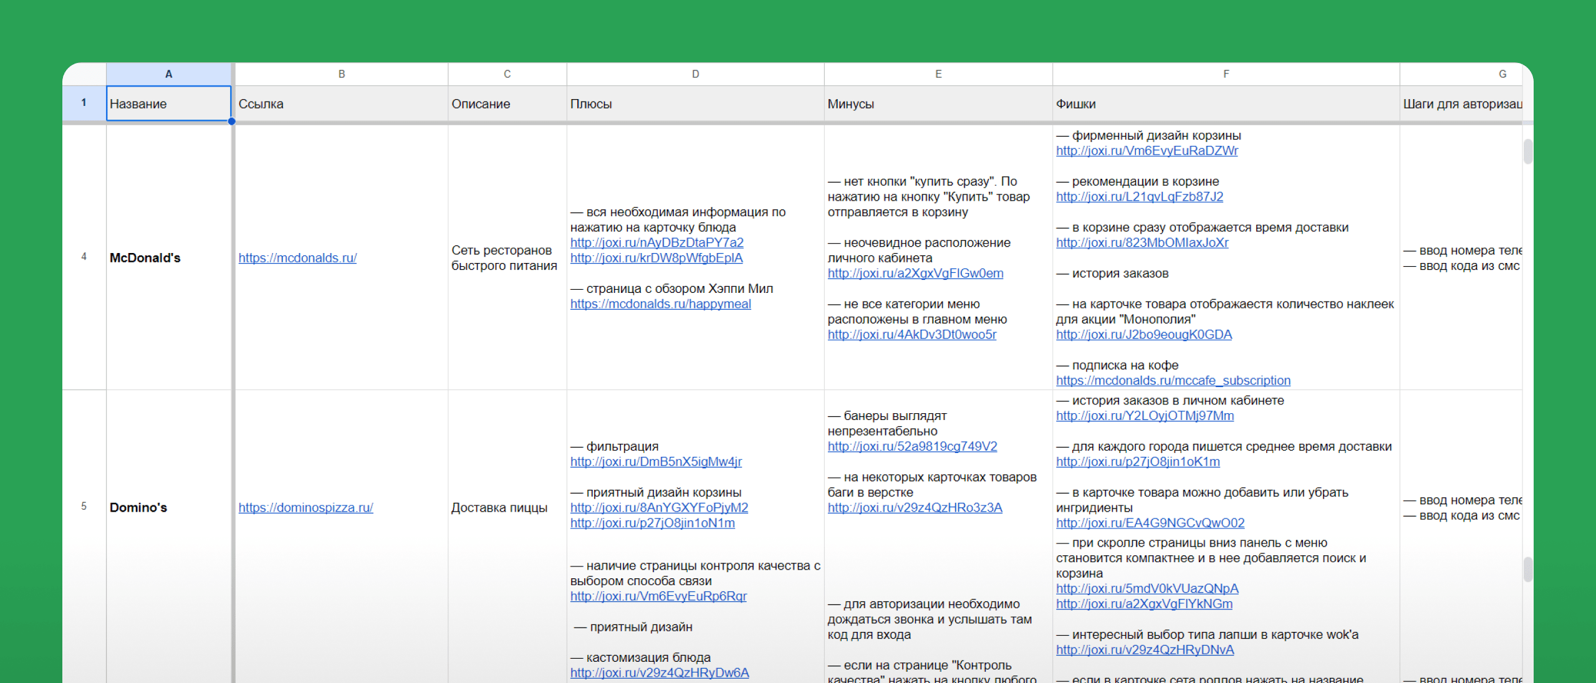Select column D header

[x=695, y=74]
